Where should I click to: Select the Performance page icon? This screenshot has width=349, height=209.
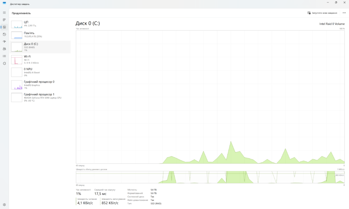4,27
